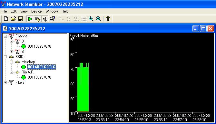Select MAC 001109297878 under Rio A.P.

tap(39, 77)
